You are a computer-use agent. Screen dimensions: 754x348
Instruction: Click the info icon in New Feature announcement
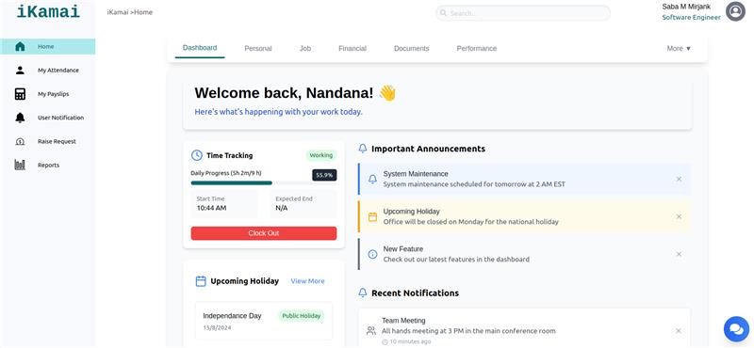coord(372,254)
